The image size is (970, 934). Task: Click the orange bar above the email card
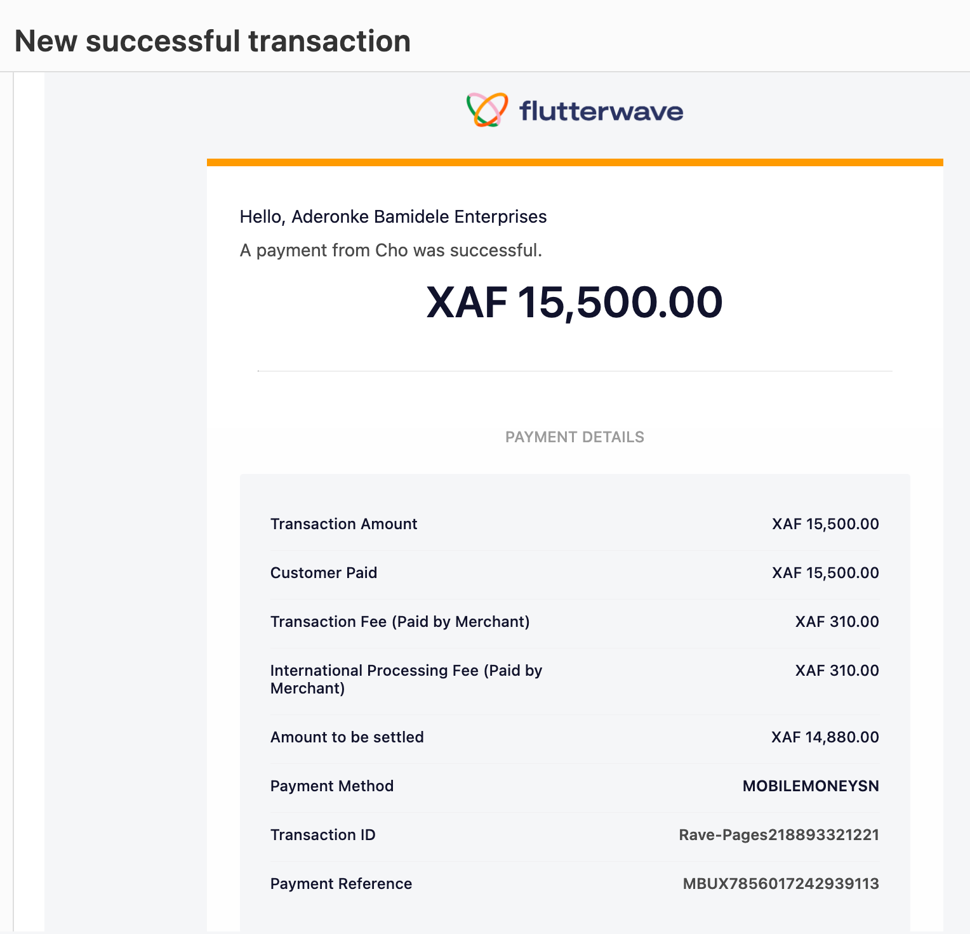[x=575, y=162]
